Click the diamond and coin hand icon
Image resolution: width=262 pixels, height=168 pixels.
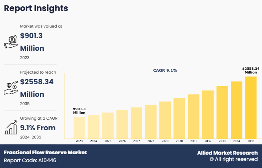coord(10,87)
